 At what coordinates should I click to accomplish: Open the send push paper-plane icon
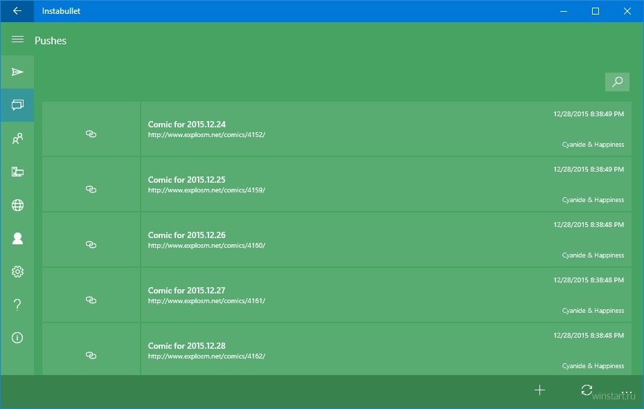[17, 72]
